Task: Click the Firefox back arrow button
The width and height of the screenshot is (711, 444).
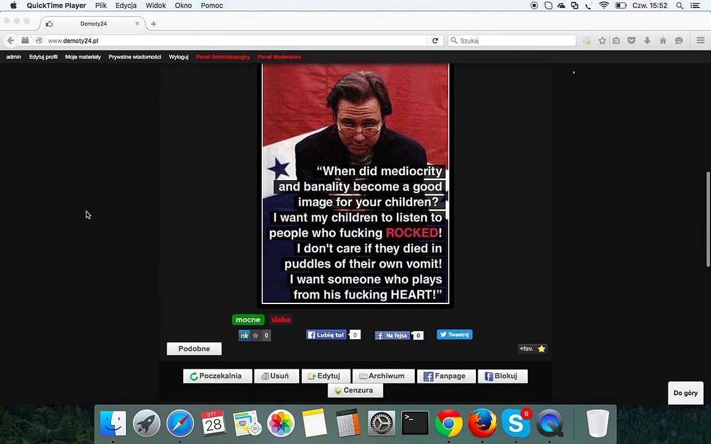Action: point(10,40)
